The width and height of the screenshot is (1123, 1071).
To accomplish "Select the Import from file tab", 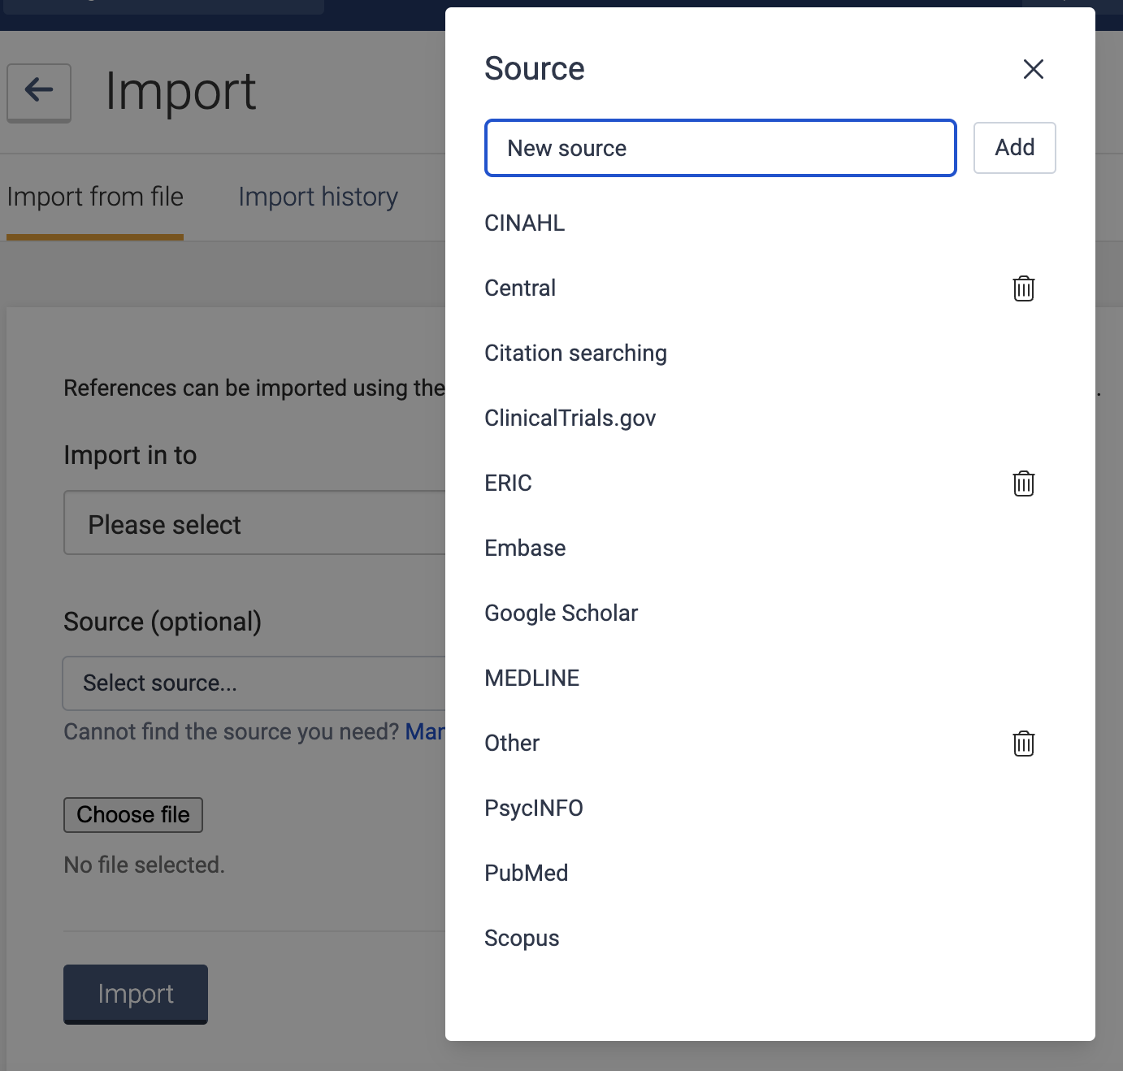I will [x=95, y=197].
